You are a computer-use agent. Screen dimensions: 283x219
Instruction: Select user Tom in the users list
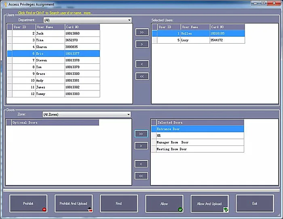click(54, 67)
